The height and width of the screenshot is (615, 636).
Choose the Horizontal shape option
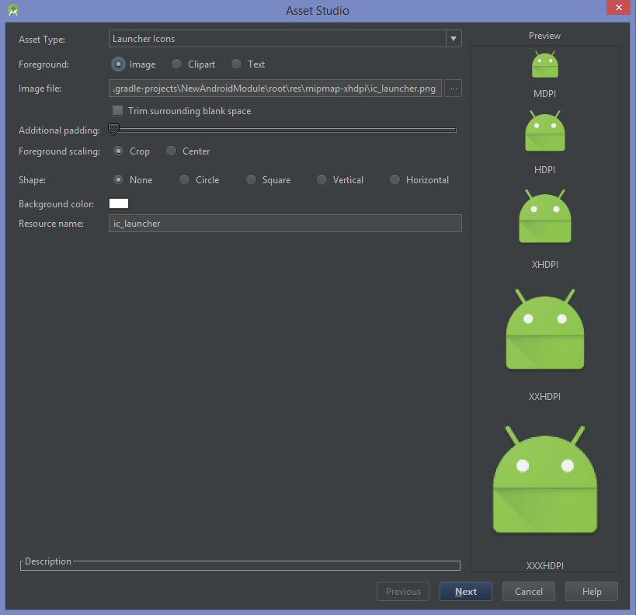pos(394,179)
